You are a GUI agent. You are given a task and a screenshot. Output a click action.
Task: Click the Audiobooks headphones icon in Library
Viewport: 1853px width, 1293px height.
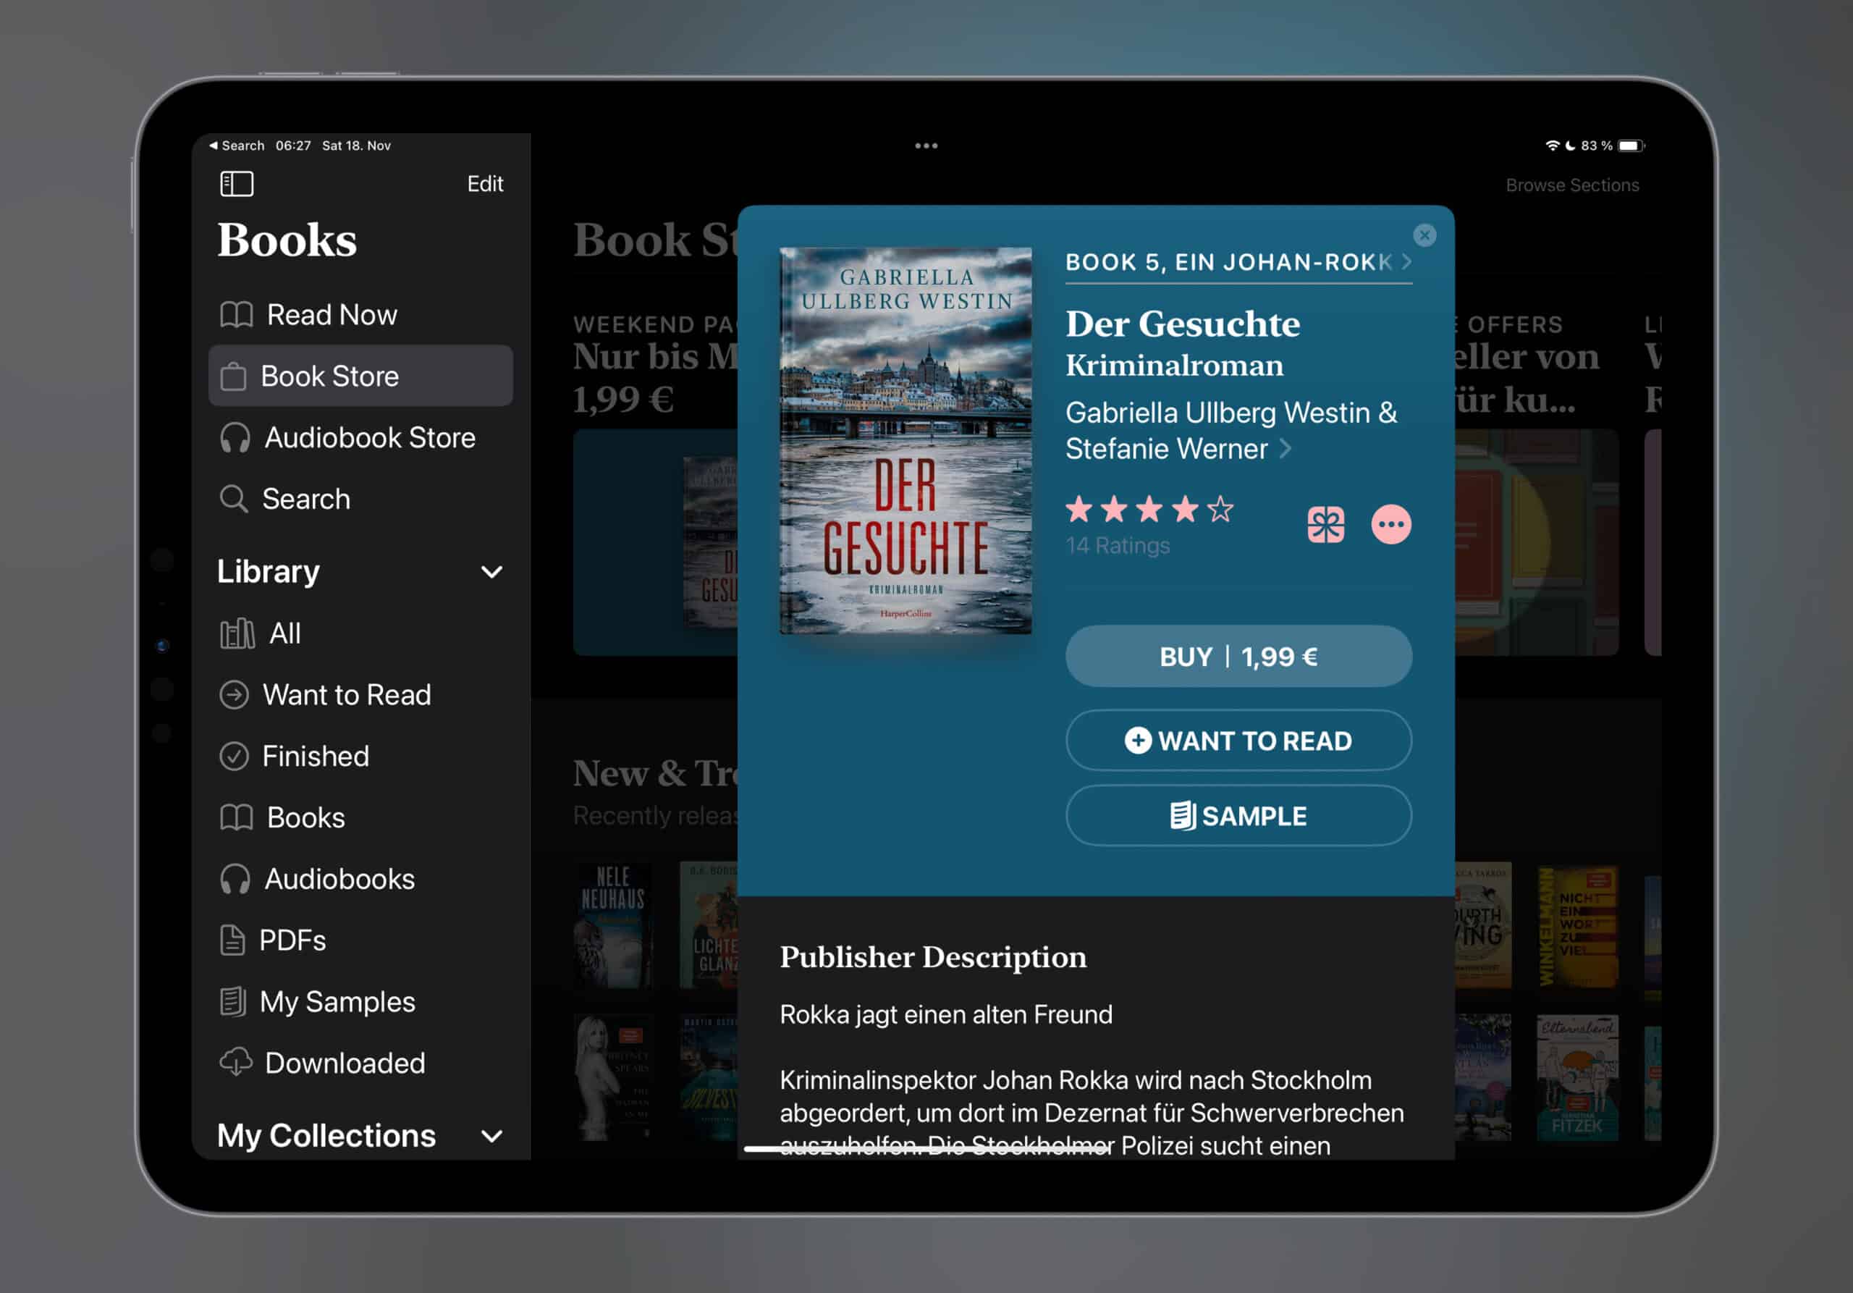tap(235, 880)
